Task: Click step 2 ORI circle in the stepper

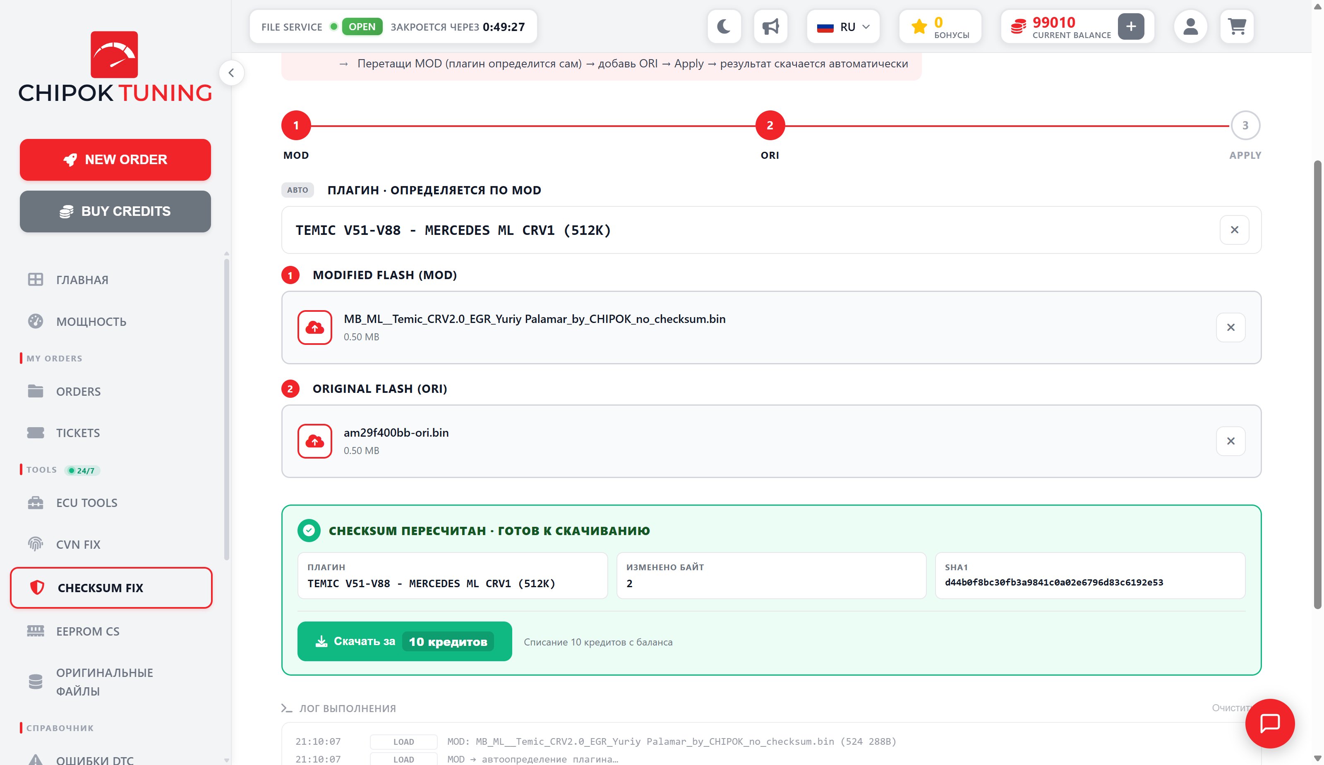Action: click(770, 125)
